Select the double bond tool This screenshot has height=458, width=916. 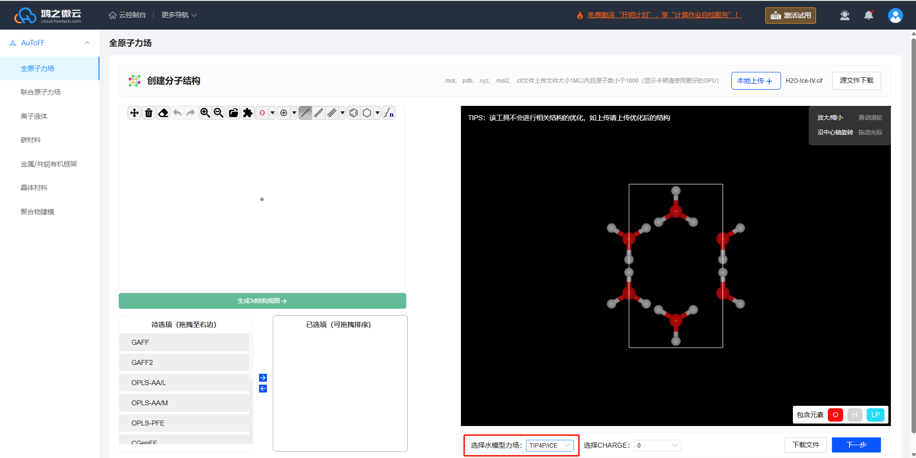pos(319,113)
